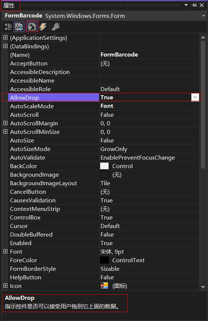This screenshot has width=208, height=321.
Task: Click the CausesValidation True value
Action: 106,200
